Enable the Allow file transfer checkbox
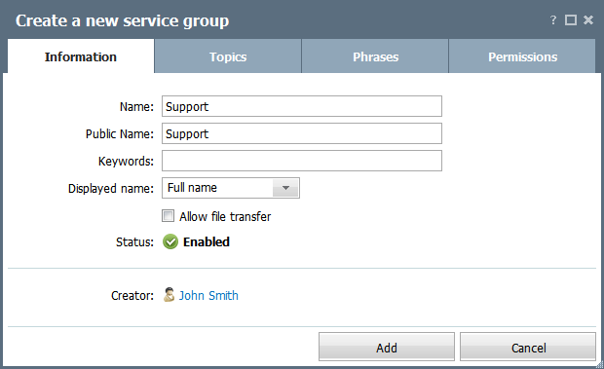 tap(168, 216)
